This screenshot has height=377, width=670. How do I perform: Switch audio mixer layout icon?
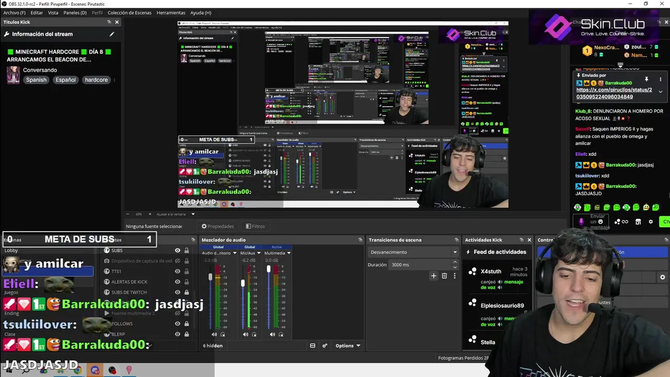click(x=312, y=346)
